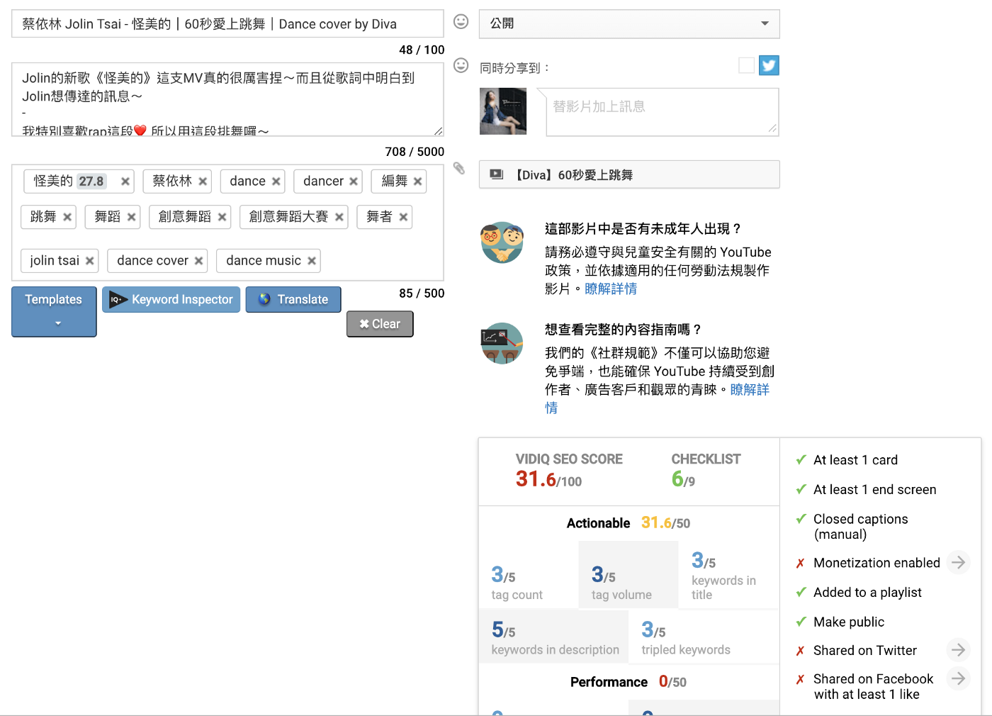Click the arrow next to Shared on Facebook
992x716 pixels.
click(958, 678)
